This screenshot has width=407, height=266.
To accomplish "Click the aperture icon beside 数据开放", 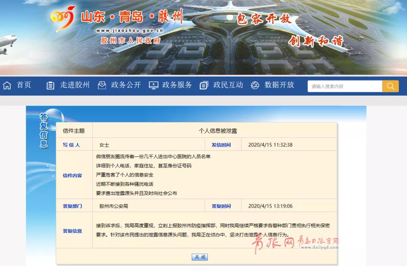I will (255, 85).
